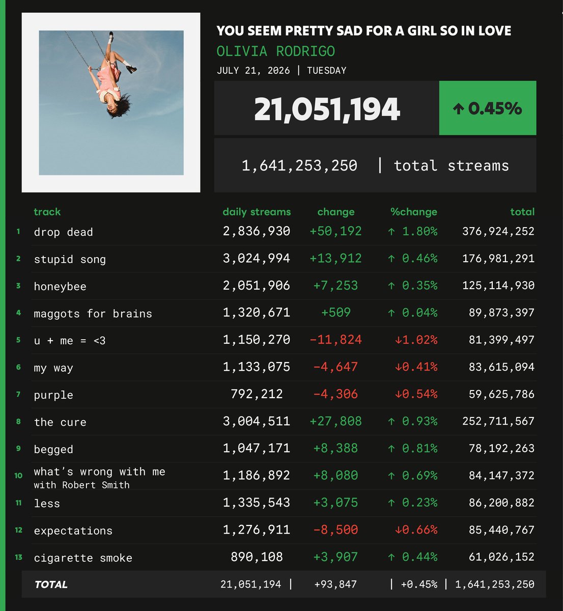The width and height of the screenshot is (563, 611).
Task: Click total 83,615,094
Action: 502,367
